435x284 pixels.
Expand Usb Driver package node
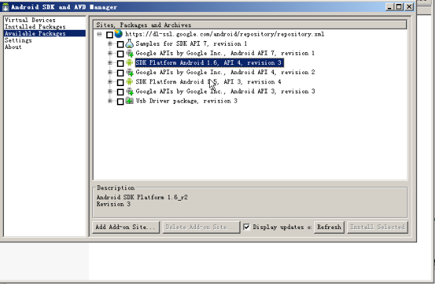click(110, 101)
